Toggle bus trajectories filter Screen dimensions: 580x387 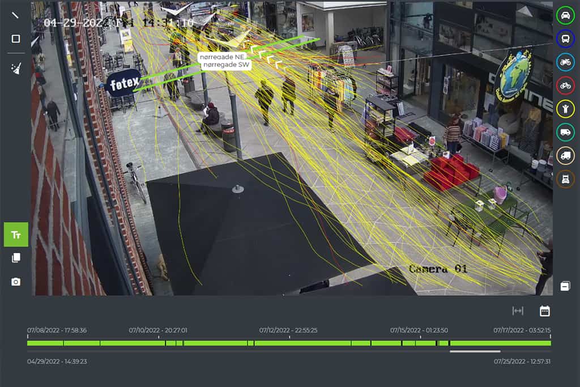[565, 39]
